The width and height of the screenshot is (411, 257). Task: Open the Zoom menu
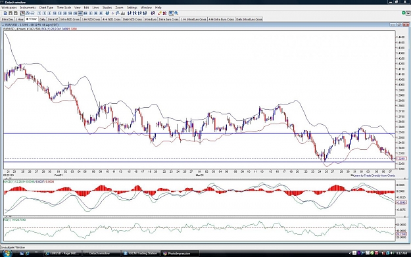pos(119,8)
